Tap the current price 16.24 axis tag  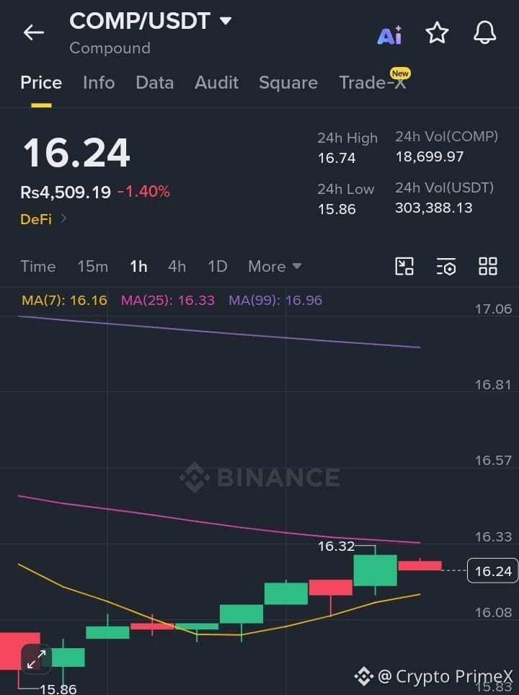(x=493, y=570)
